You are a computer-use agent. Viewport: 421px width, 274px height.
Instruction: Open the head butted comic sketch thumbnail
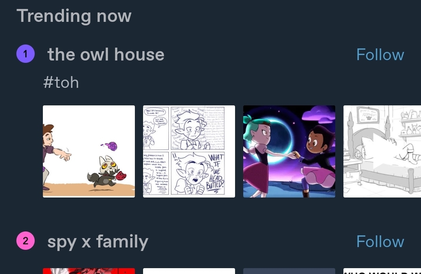189,151
